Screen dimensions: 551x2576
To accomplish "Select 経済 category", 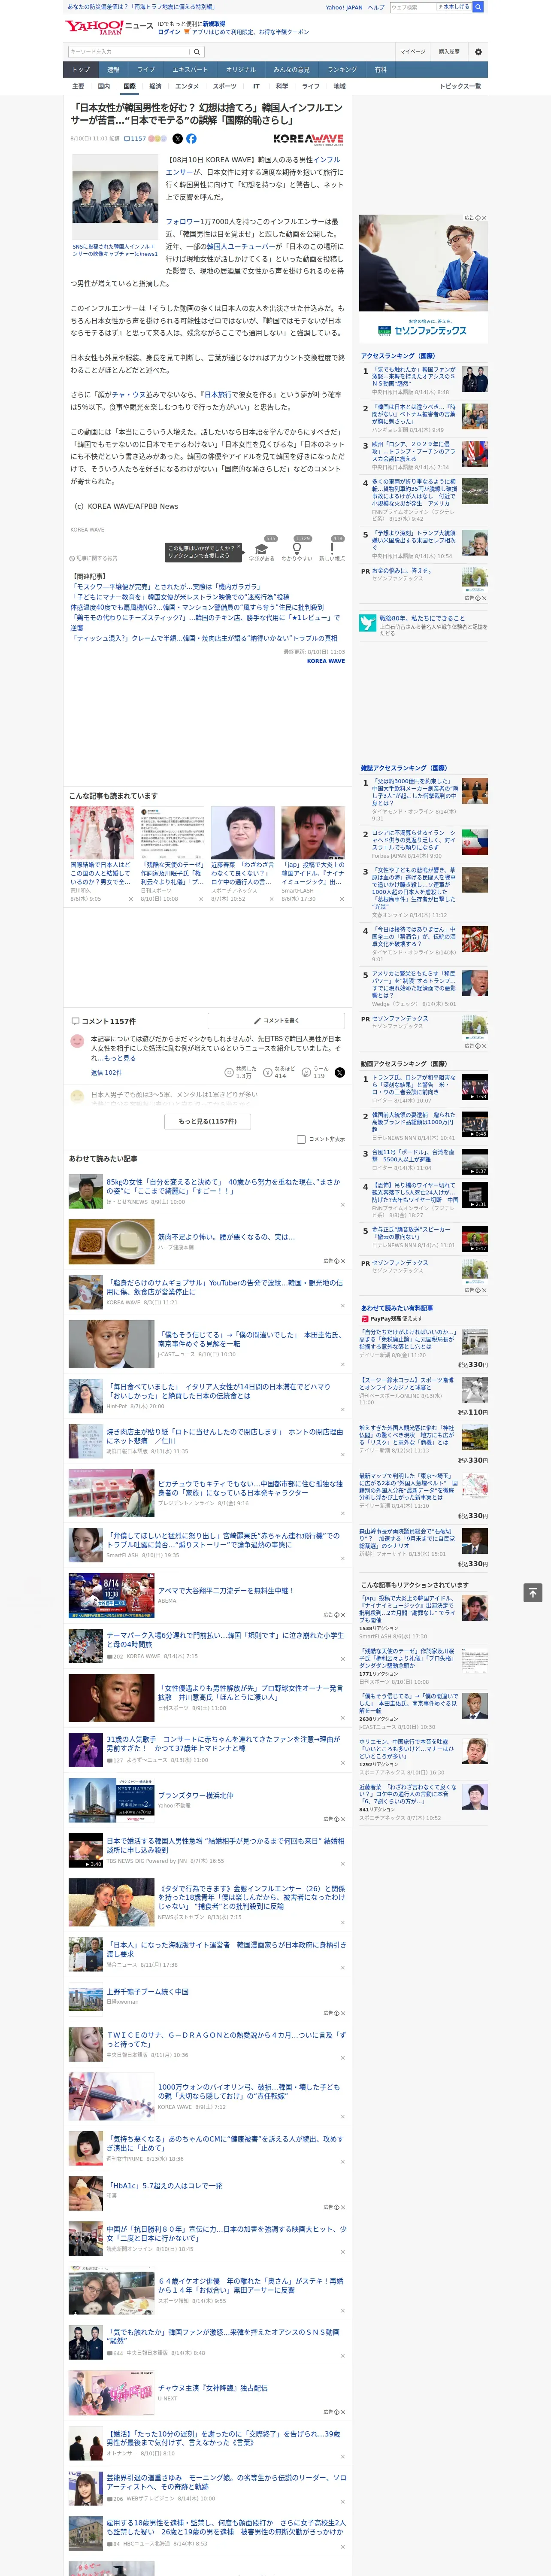I will [155, 86].
